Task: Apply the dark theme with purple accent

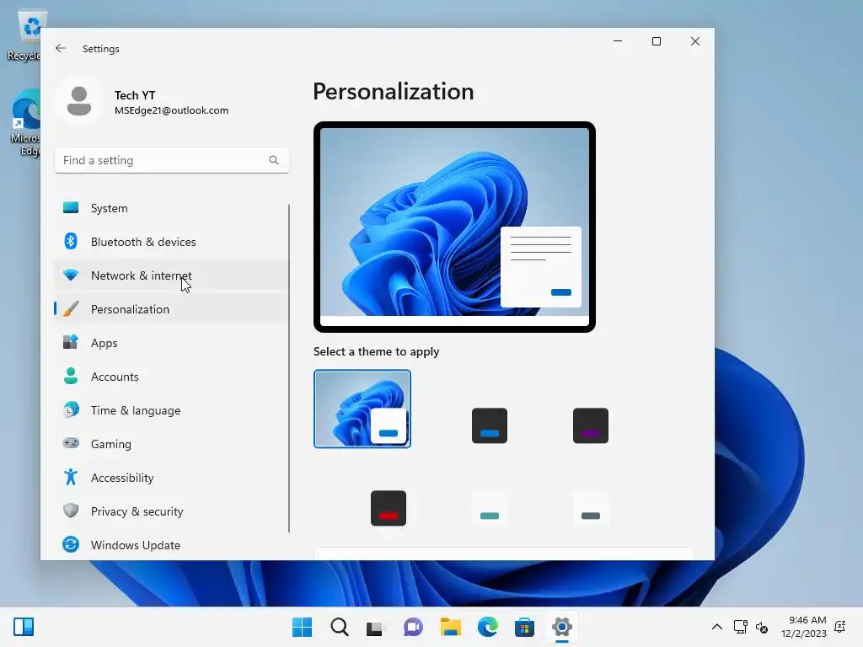Action: pyautogui.click(x=591, y=425)
